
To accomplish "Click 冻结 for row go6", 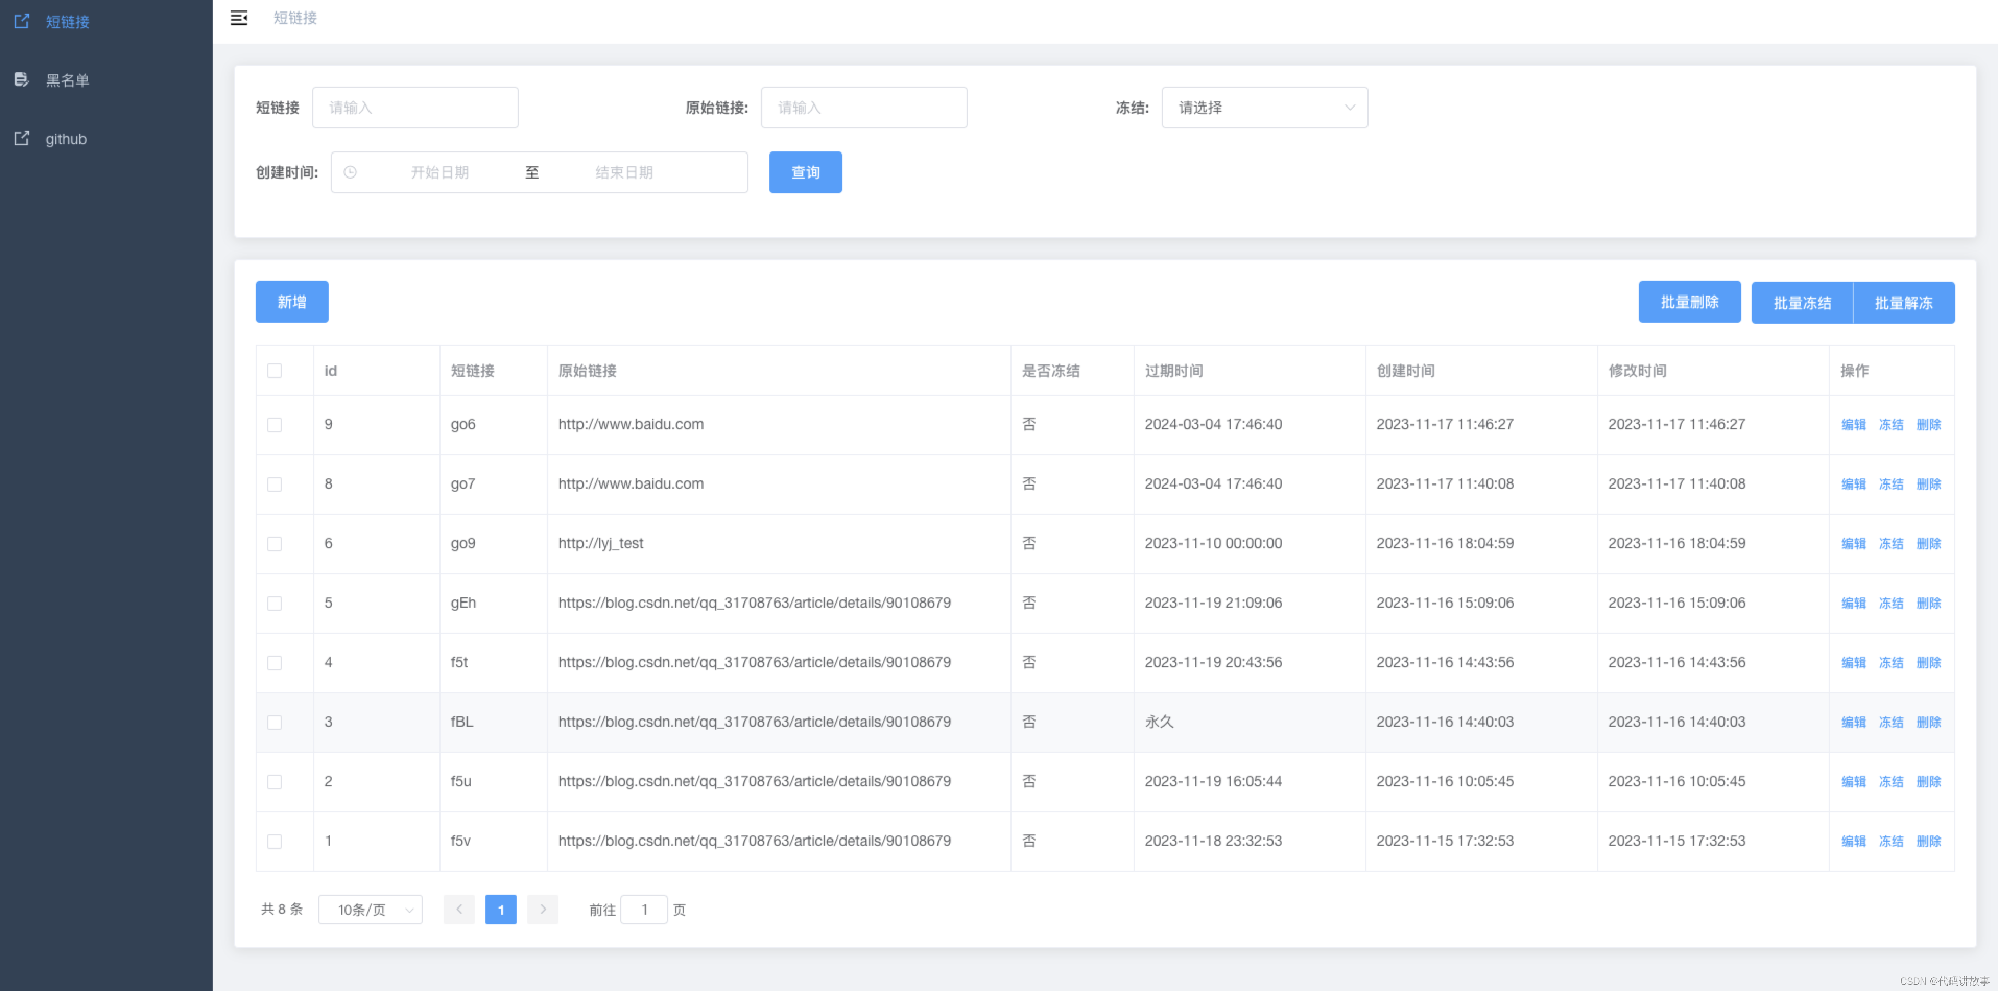I will click(x=1891, y=424).
